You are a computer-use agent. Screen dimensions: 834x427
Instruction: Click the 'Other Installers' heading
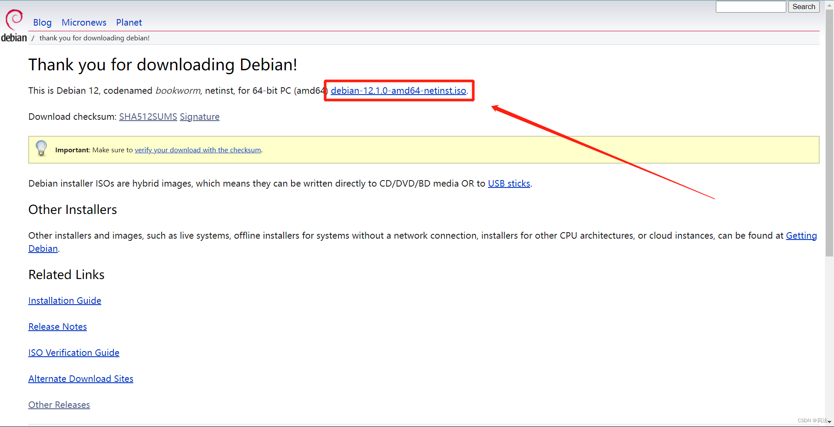73,210
